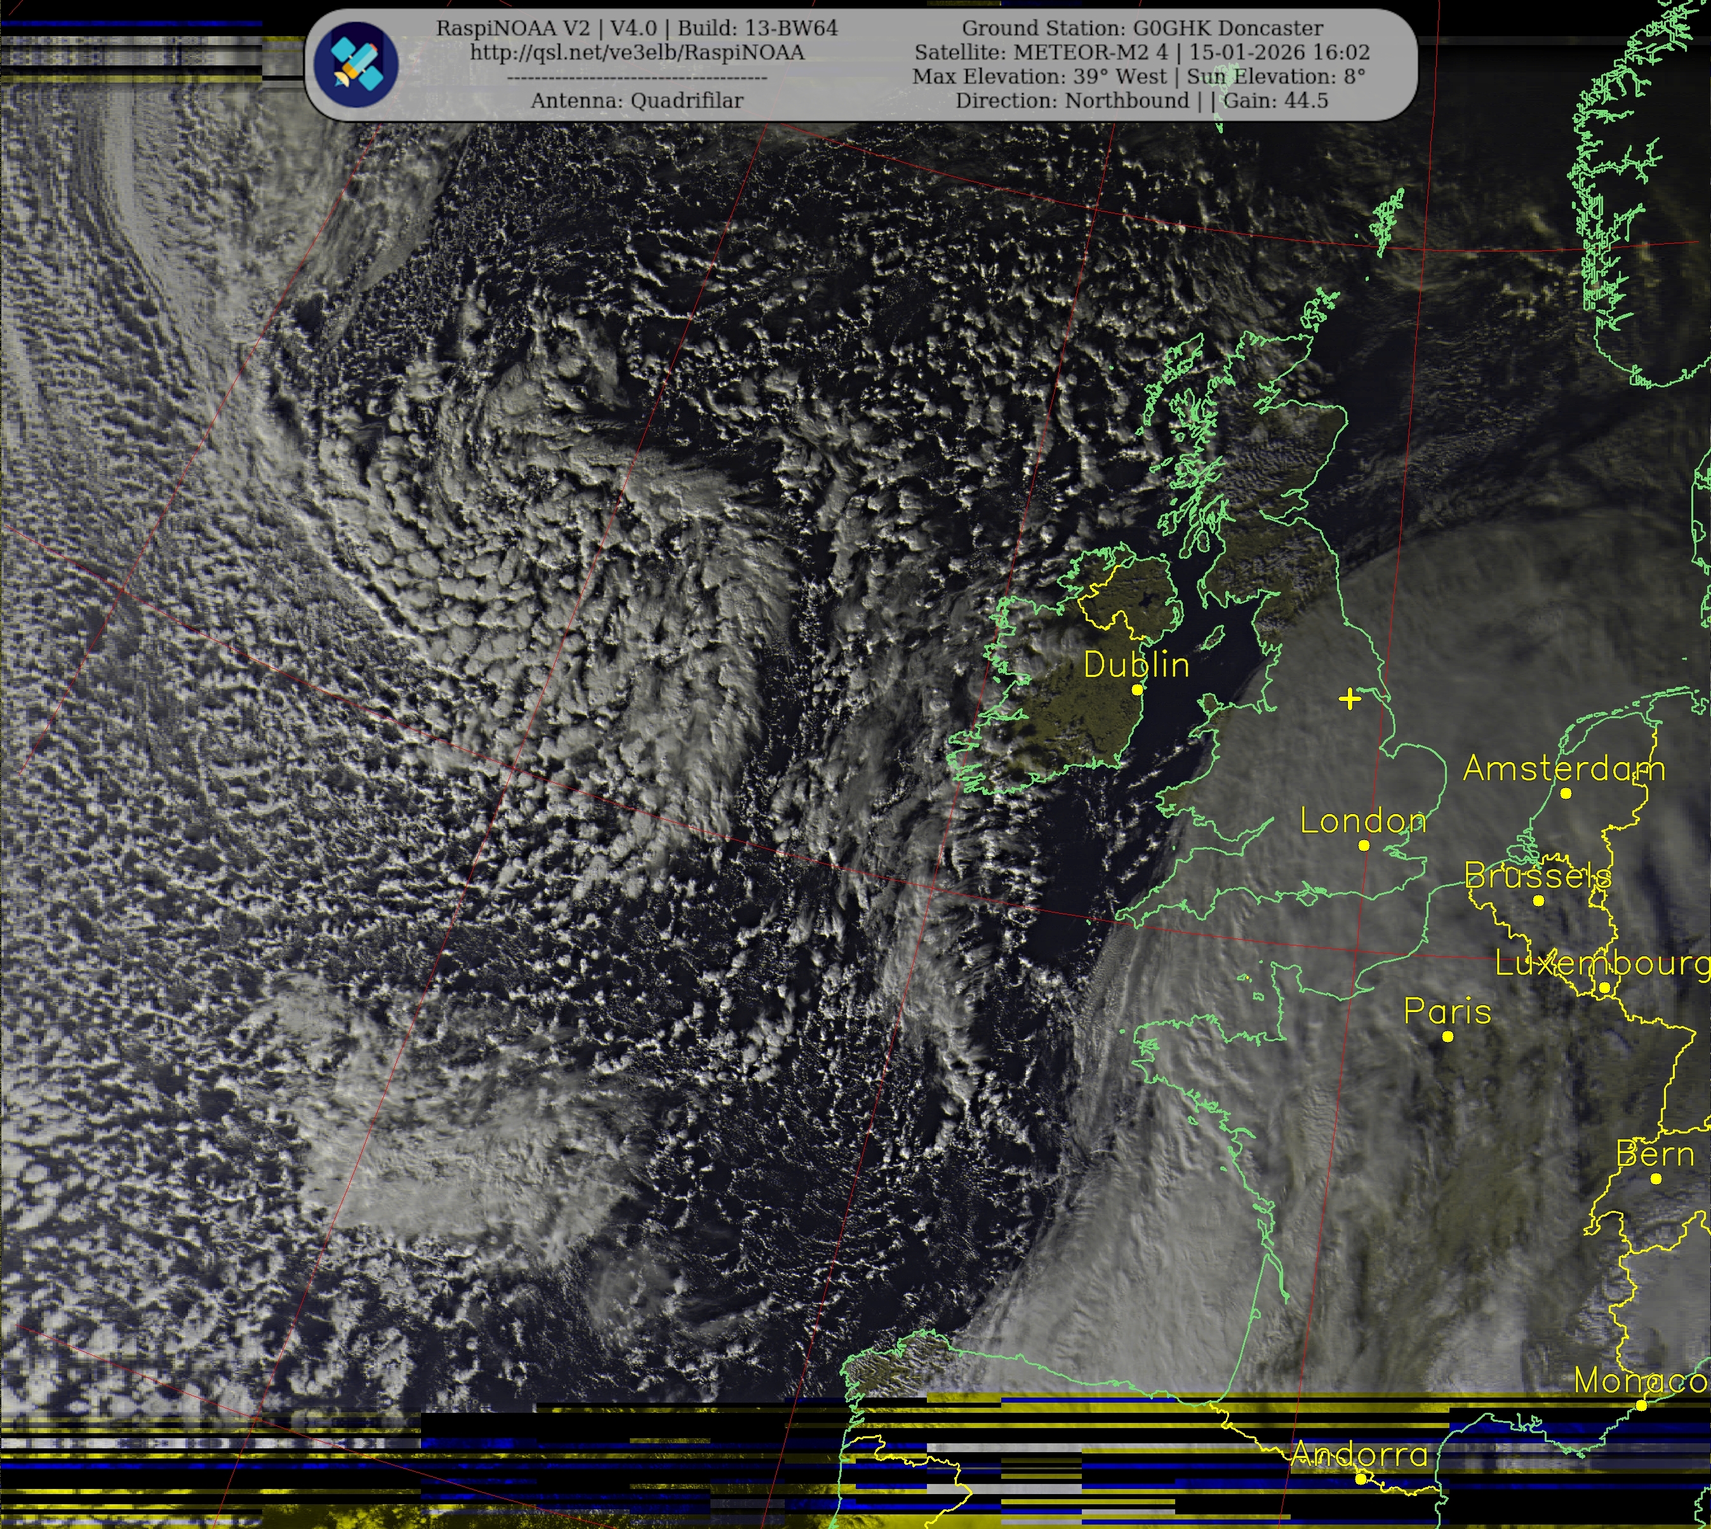Screen dimensions: 1711x1529
Task: Click the Dublin city marker dot
Action: [1136, 690]
